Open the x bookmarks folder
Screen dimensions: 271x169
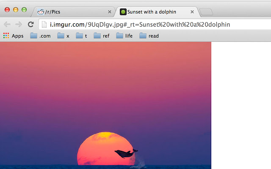click(63, 35)
